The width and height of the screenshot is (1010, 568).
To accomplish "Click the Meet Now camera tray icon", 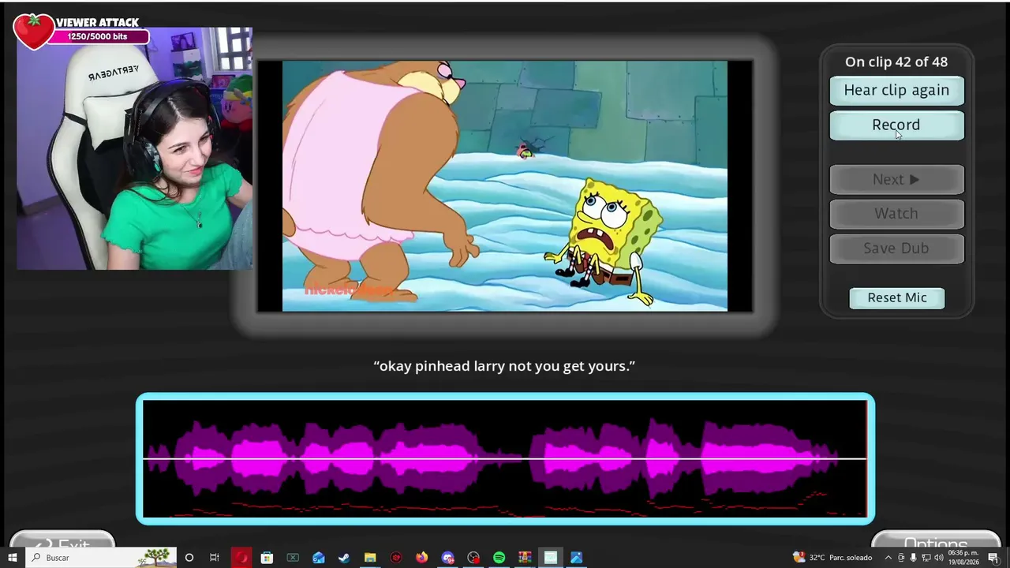I will tap(901, 558).
